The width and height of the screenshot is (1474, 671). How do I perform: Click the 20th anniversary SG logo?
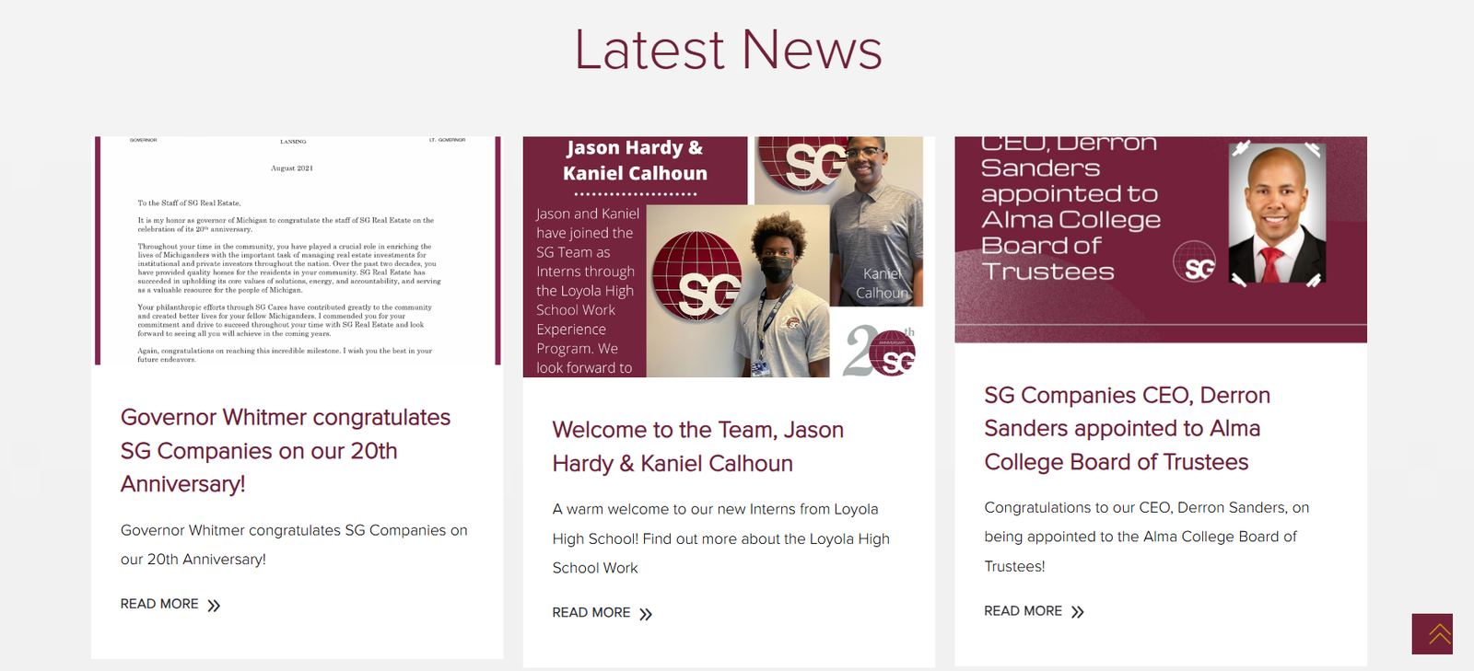pos(880,351)
